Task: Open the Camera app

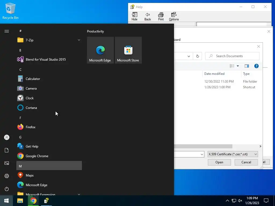Action: (49, 89)
